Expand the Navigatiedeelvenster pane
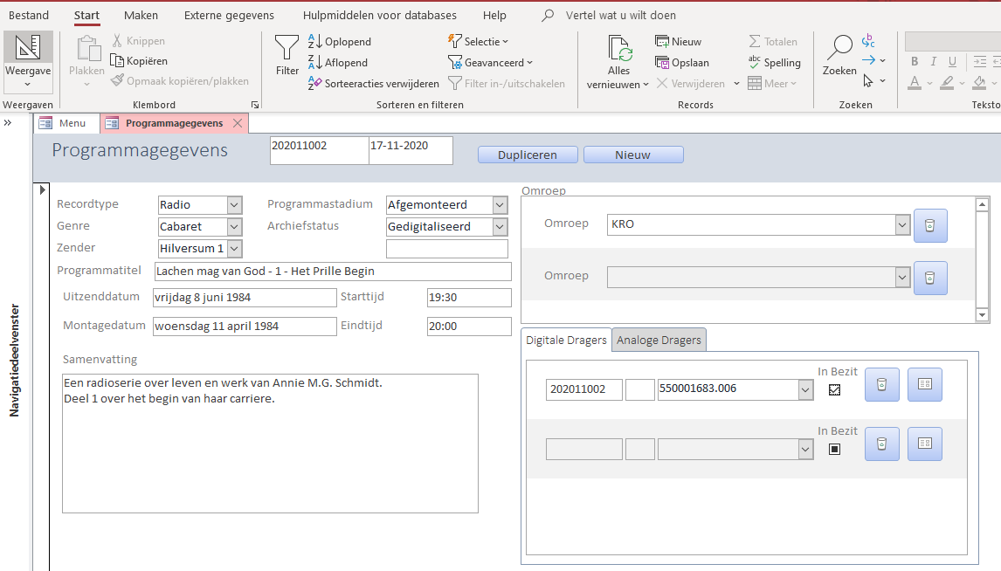This screenshot has height=571, width=1001. [x=8, y=123]
